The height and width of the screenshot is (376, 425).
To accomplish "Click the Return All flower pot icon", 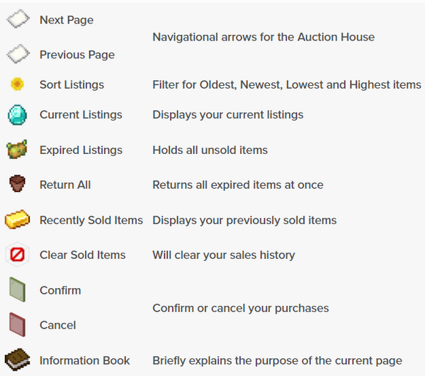I will click(17, 184).
